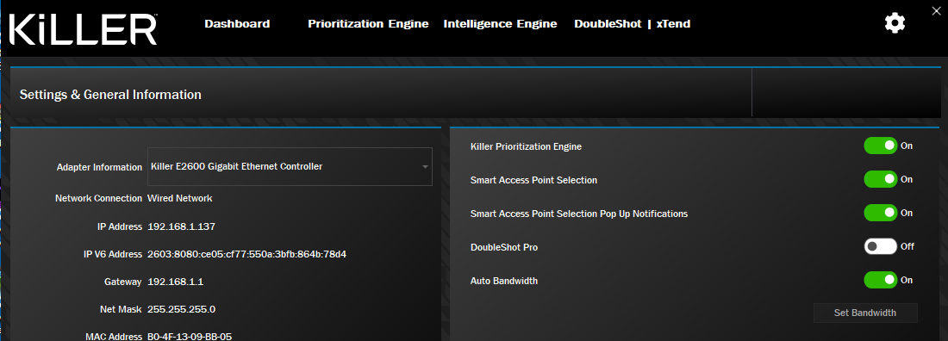948x341 pixels.
Task: Enable the DoubleShot Pro switch
Action: pos(880,246)
